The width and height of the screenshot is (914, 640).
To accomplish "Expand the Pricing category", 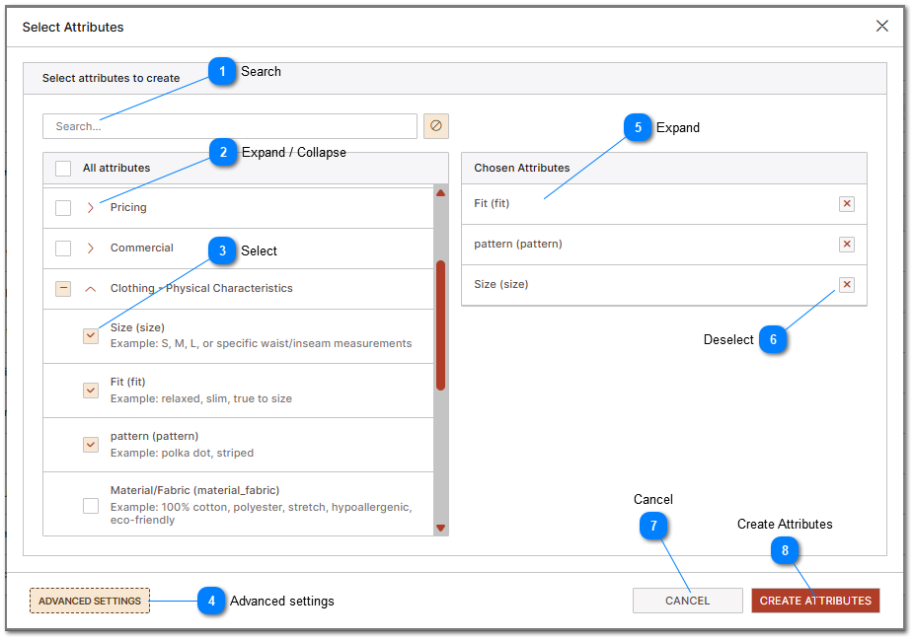I will pos(91,207).
